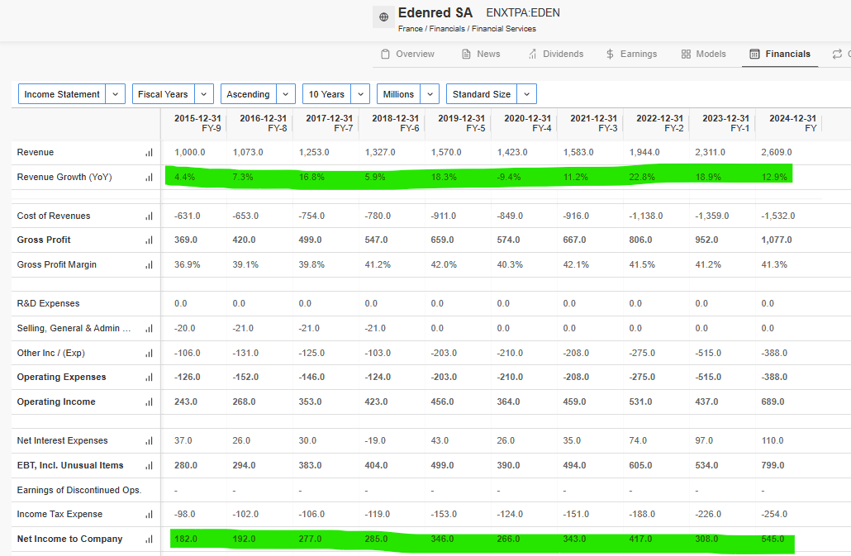
Task: Click the Financials breadcrumb under the company name
Action: [x=447, y=29]
